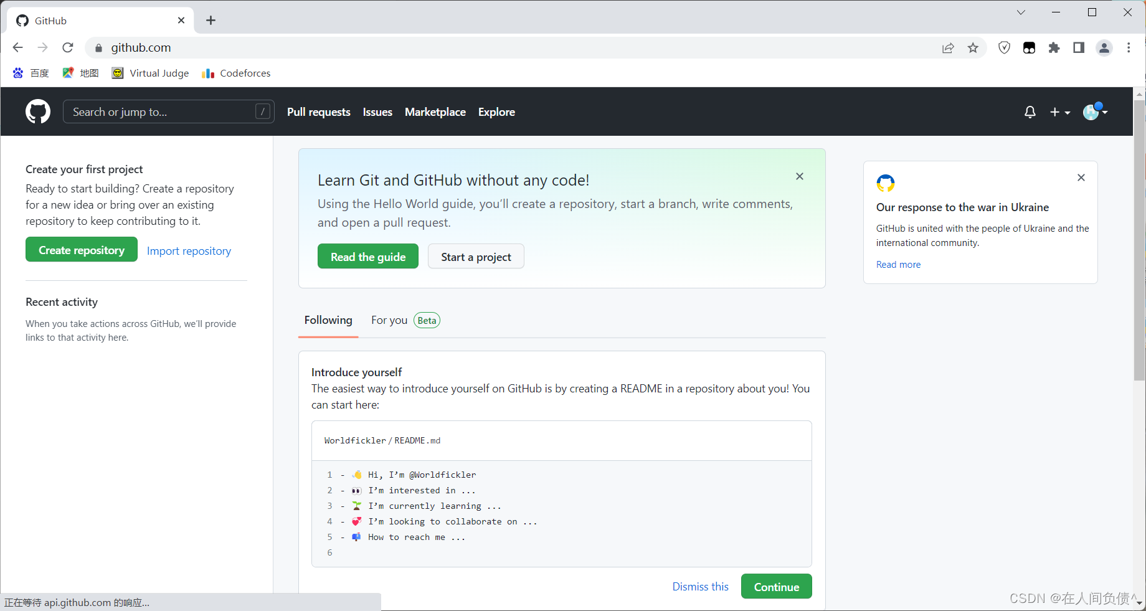Expand the plus create-new dropdown

1060,112
